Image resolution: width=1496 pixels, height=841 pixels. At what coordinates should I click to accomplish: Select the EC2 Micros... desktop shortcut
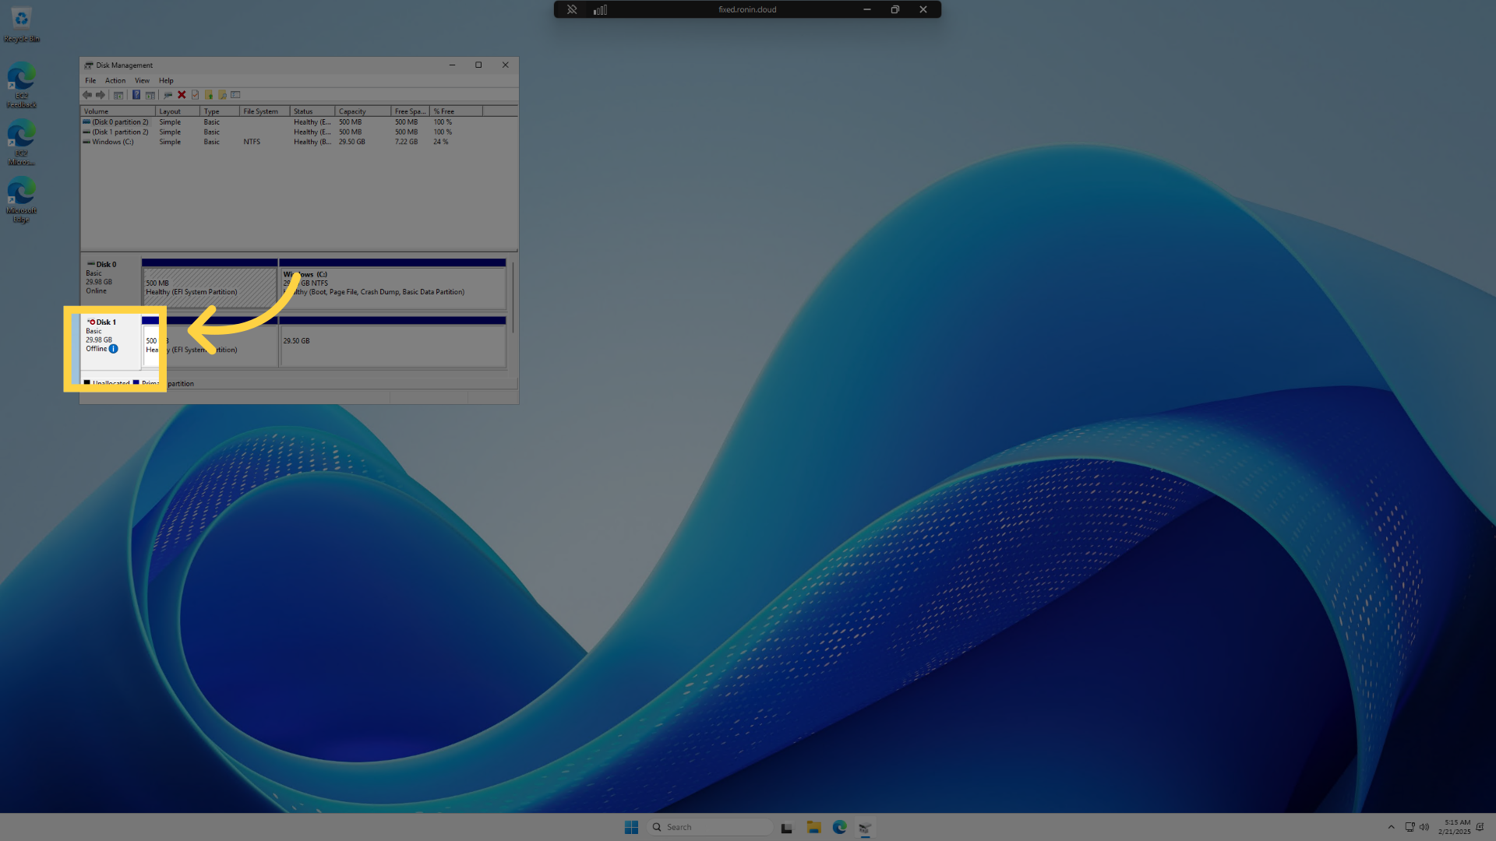click(x=21, y=143)
